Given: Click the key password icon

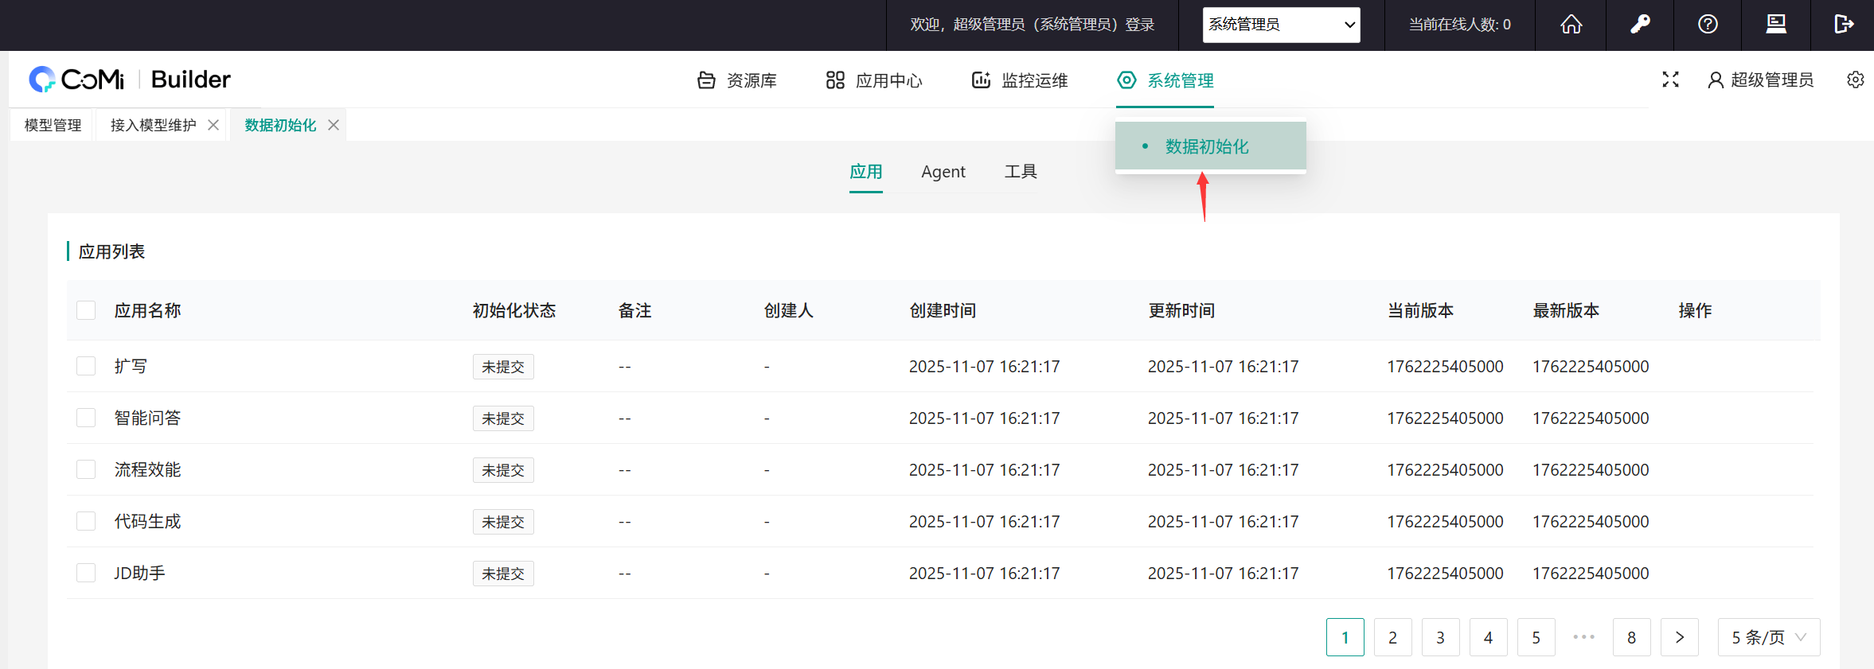Looking at the screenshot, I should point(1639,25).
